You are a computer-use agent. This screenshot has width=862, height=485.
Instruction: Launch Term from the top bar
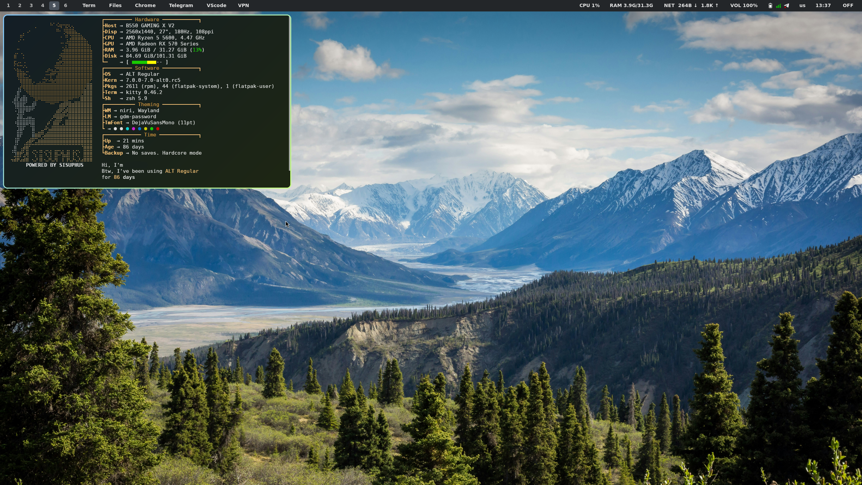click(89, 5)
